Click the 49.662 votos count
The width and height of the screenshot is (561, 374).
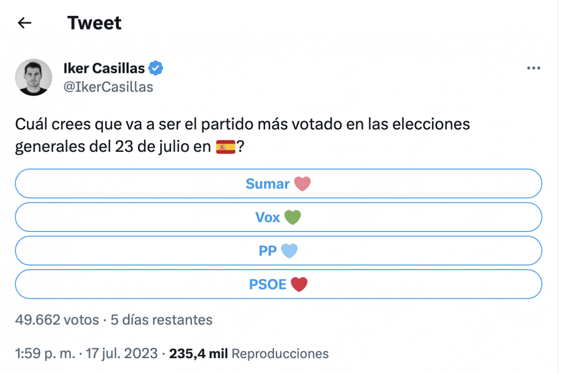57,320
